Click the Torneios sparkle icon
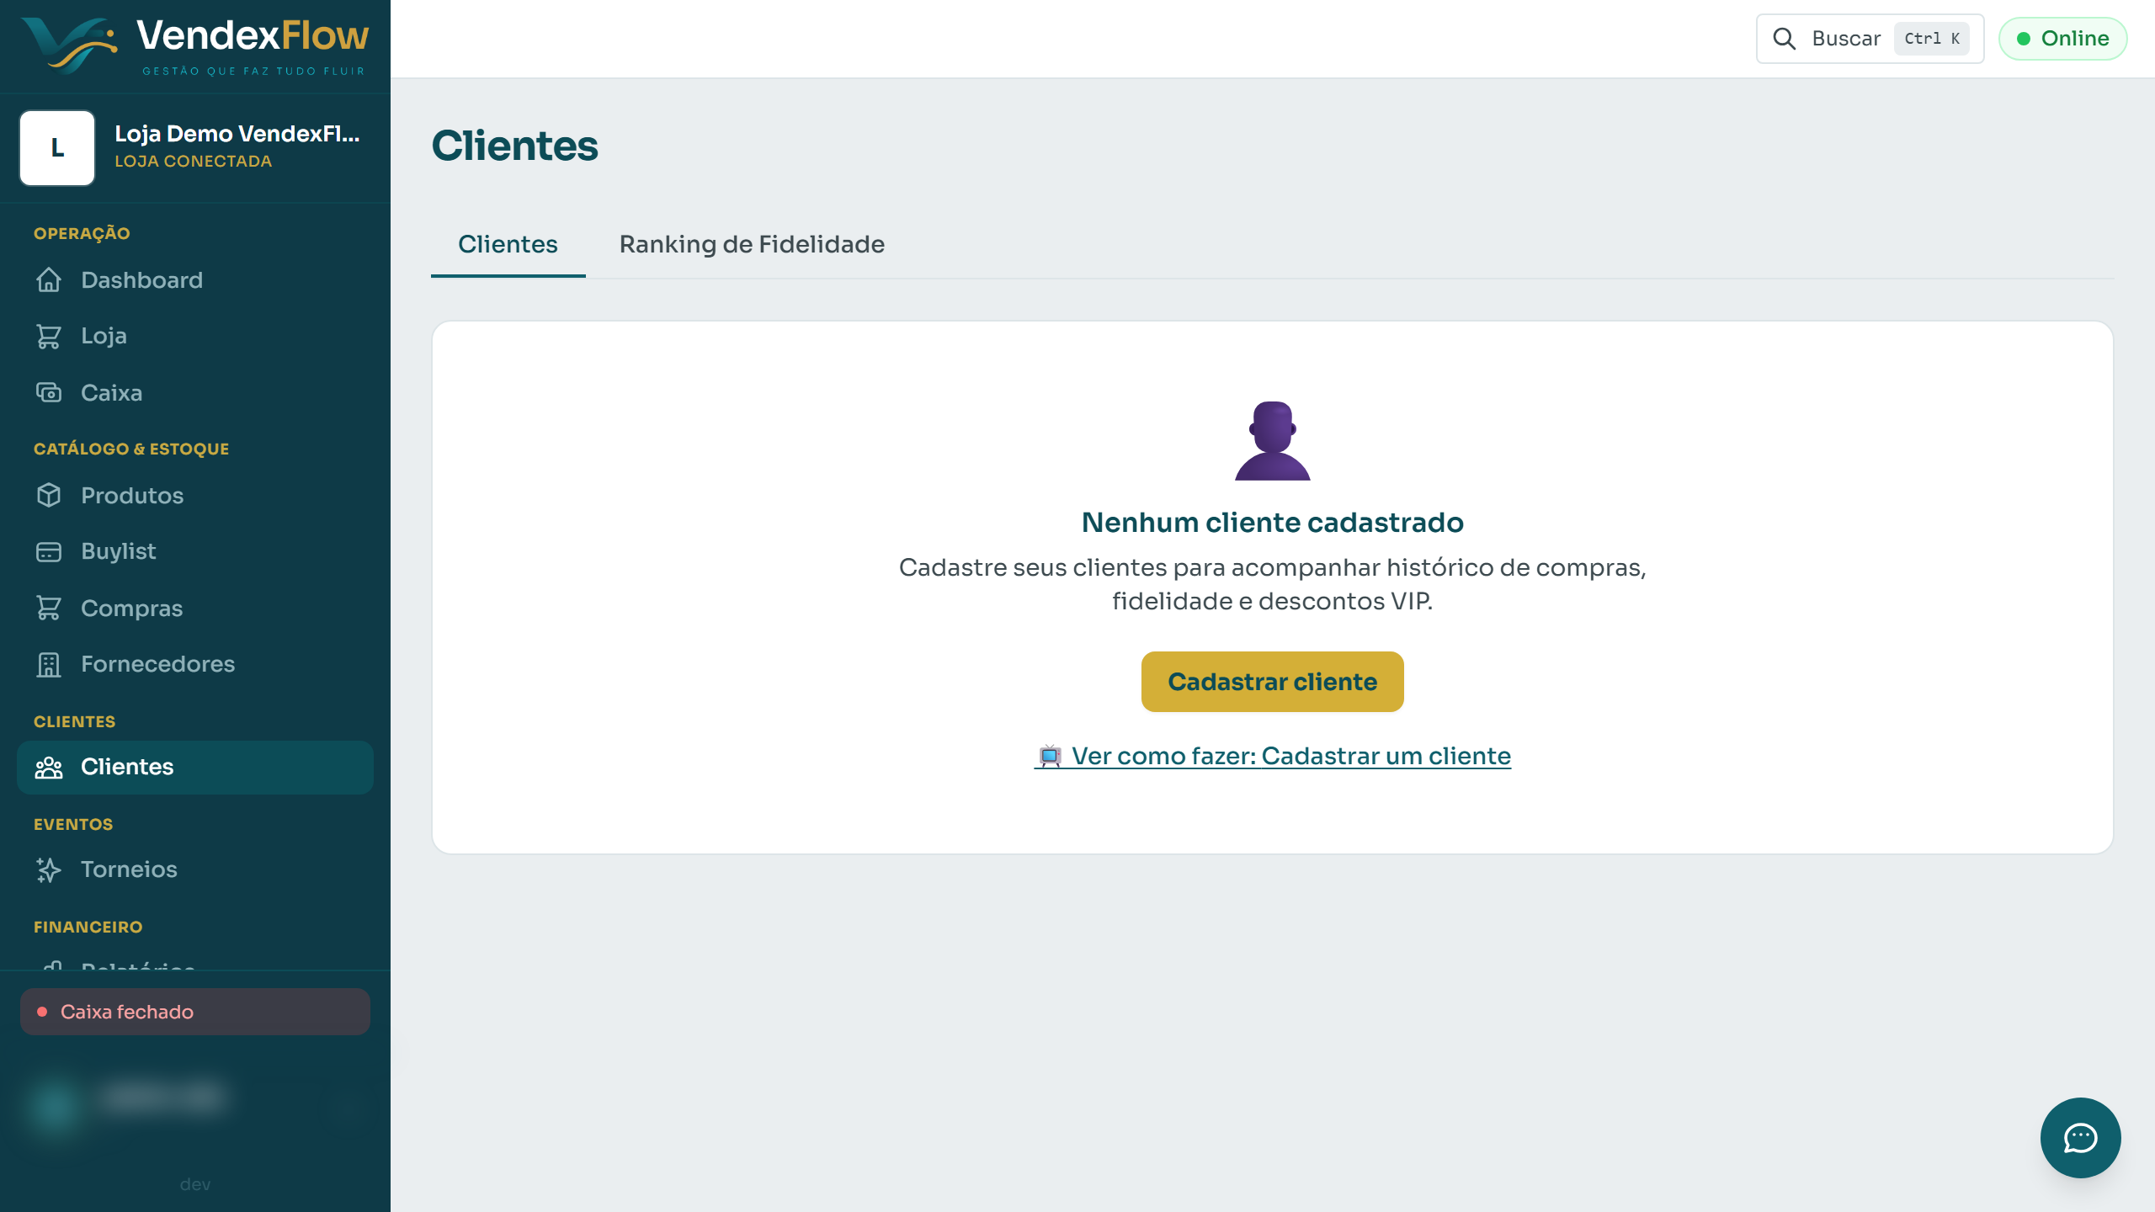 (x=49, y=869)
